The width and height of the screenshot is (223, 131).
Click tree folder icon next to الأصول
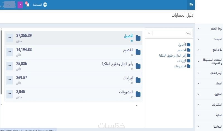[189, 45]
